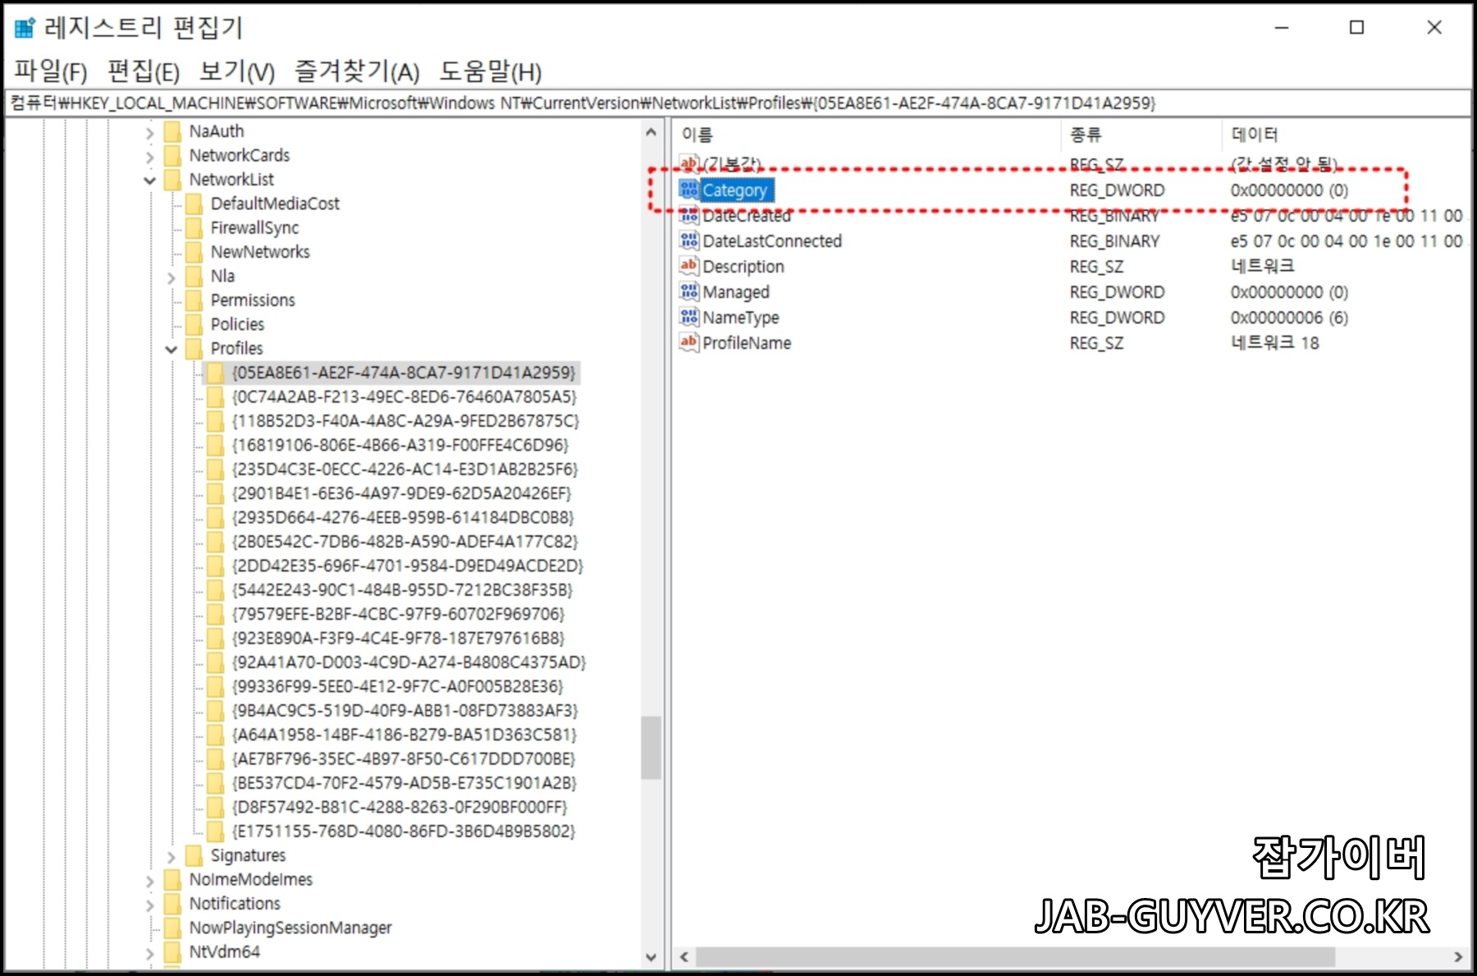Screen dimensions: 1477x976
Task: Select key {5442E243-90C1-484B-955D-7212BC38F35B}
Action: tap(402, 590)
